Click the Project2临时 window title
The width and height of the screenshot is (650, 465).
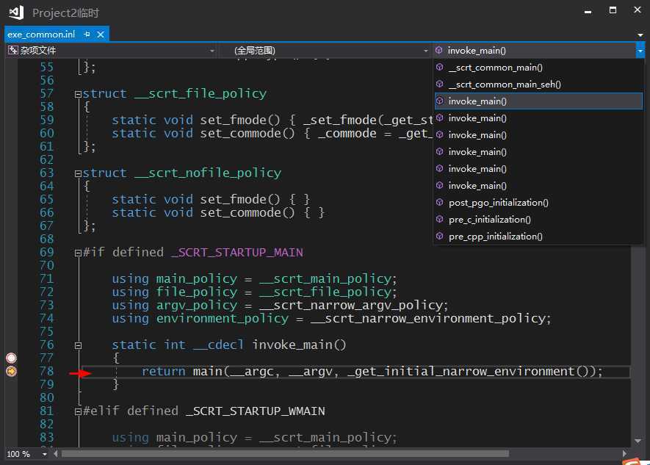(x=65, y=12)
